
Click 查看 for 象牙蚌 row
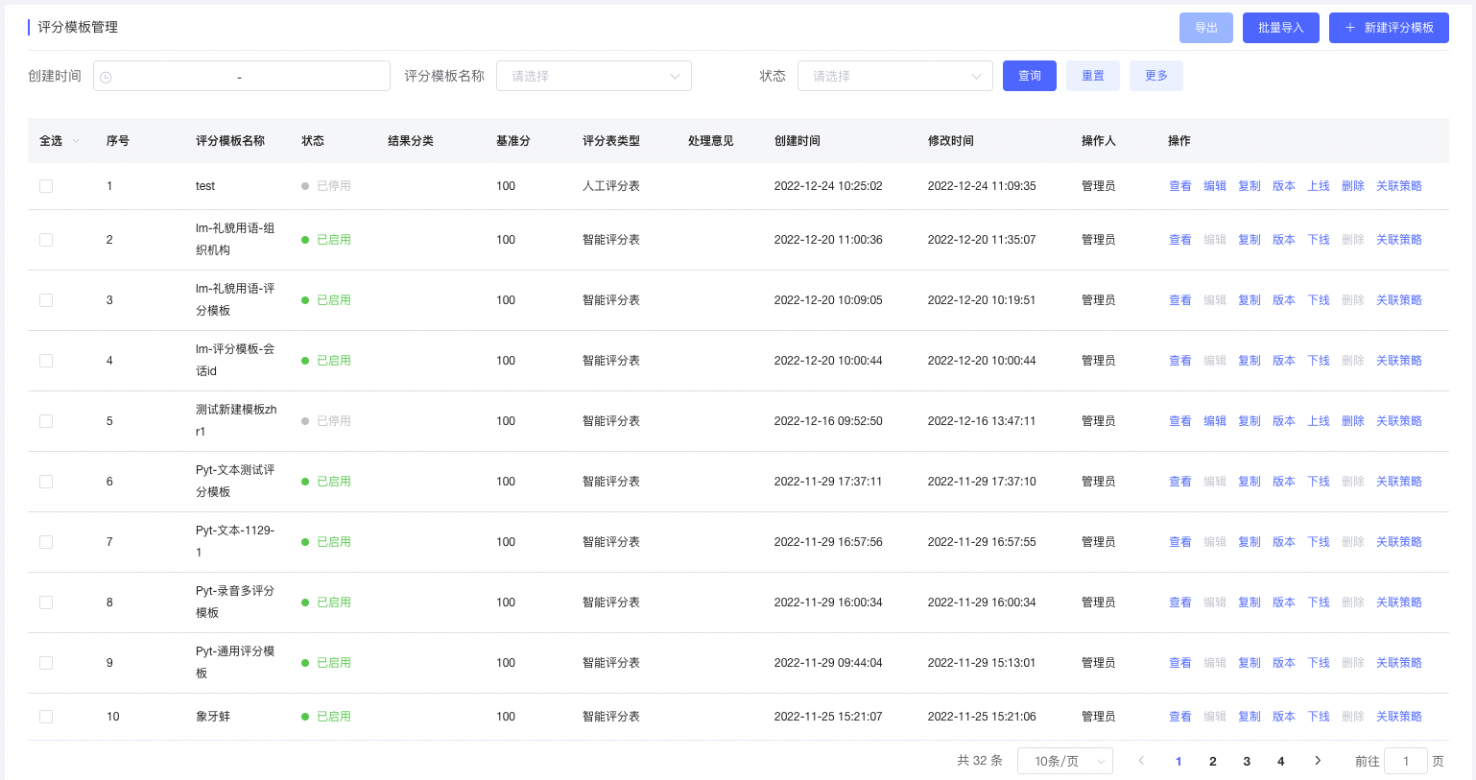(1180, 717)
